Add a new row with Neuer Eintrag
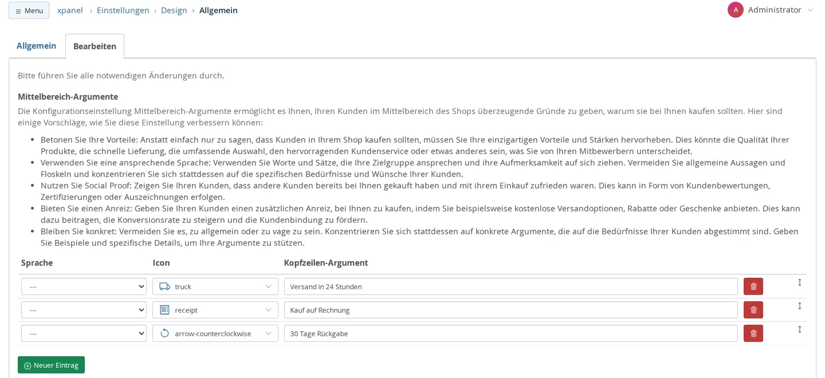This screenshot has width=825, height=378. pos(51,365)
